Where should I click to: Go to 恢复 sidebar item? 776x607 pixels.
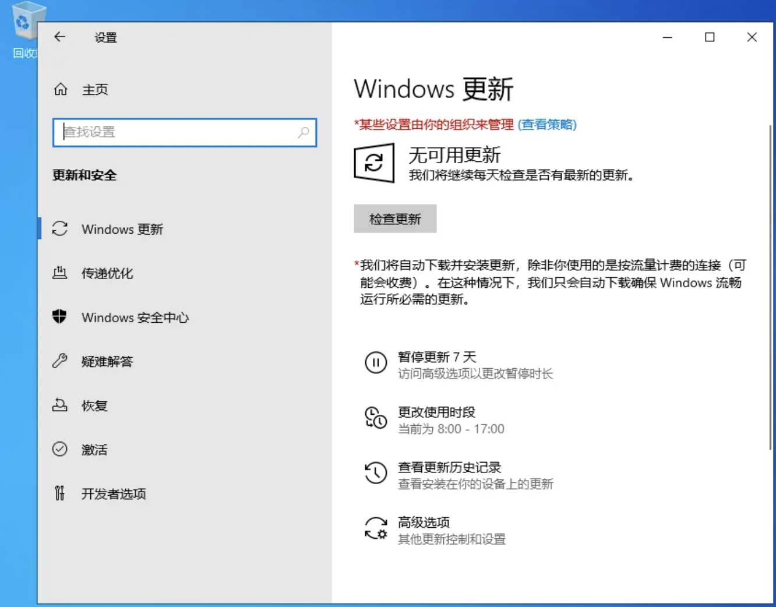[x=185, y=405]
